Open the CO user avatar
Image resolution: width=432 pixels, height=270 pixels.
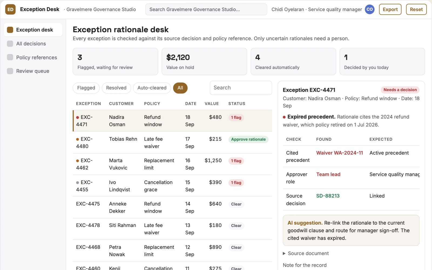tap(370, 9)
